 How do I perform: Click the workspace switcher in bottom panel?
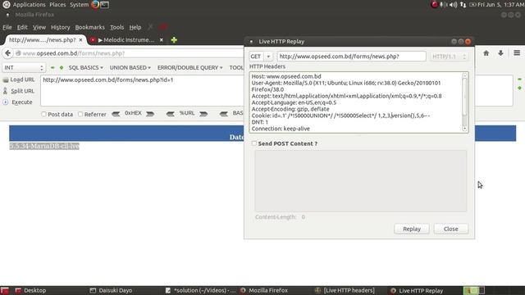(x=474, y=290)
